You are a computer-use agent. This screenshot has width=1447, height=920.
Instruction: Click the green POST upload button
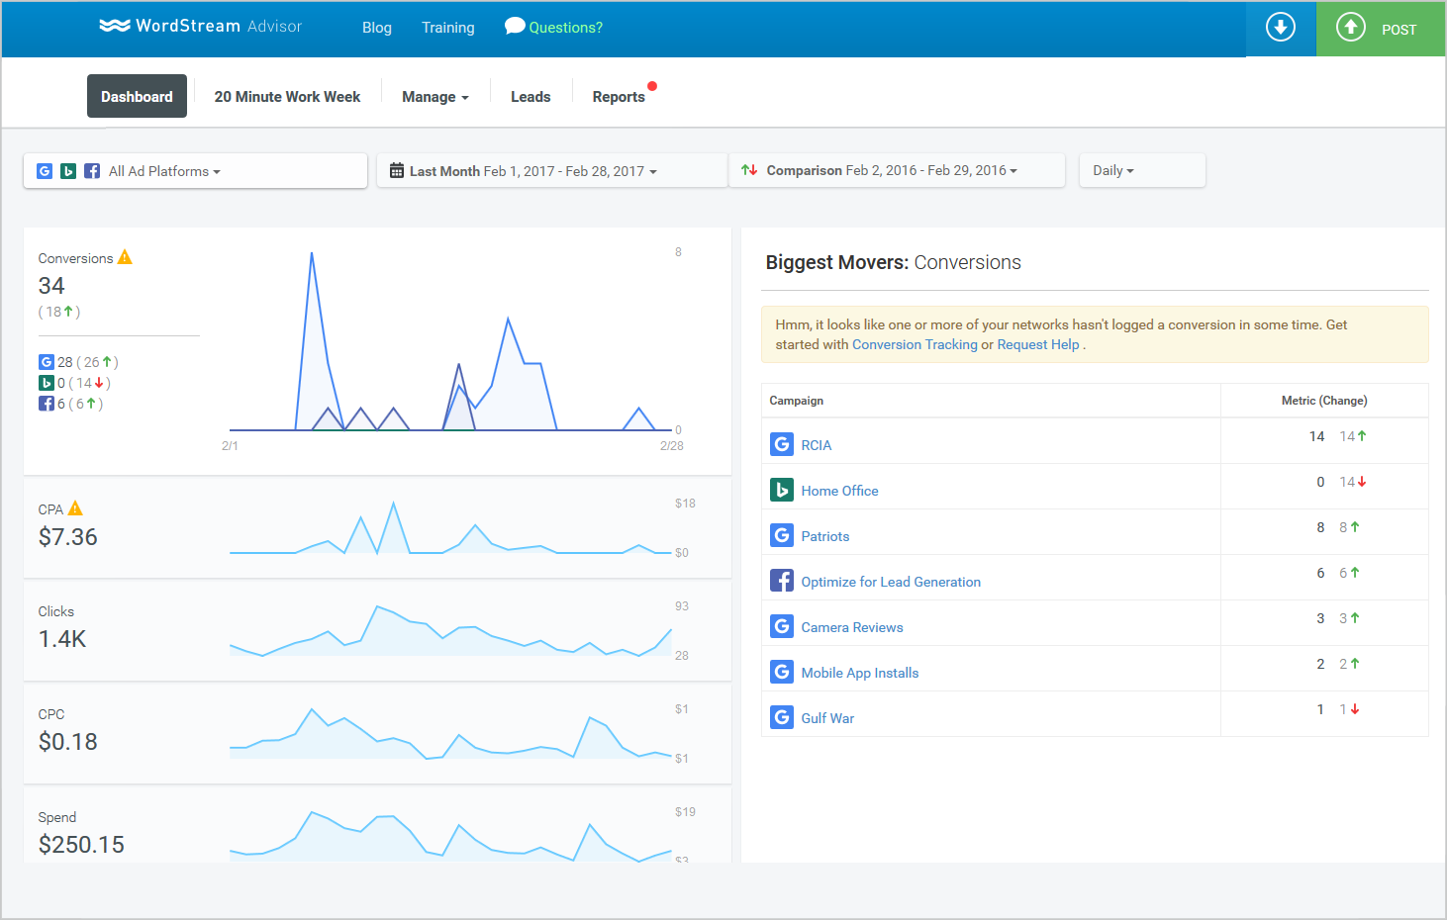(x=1380, y=29)
